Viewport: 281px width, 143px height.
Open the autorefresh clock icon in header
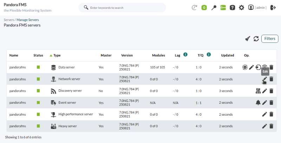click(x=194, y=7)
